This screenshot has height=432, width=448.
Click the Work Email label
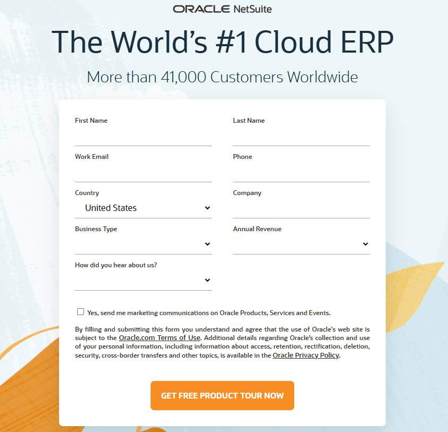(92, 157)
